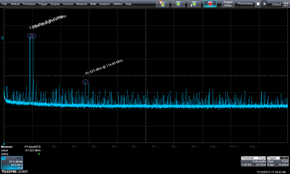290x174 pixels.
Task: Open the Trigger Setup dialog
Action: pyautogui.click(x=228, y=4)
